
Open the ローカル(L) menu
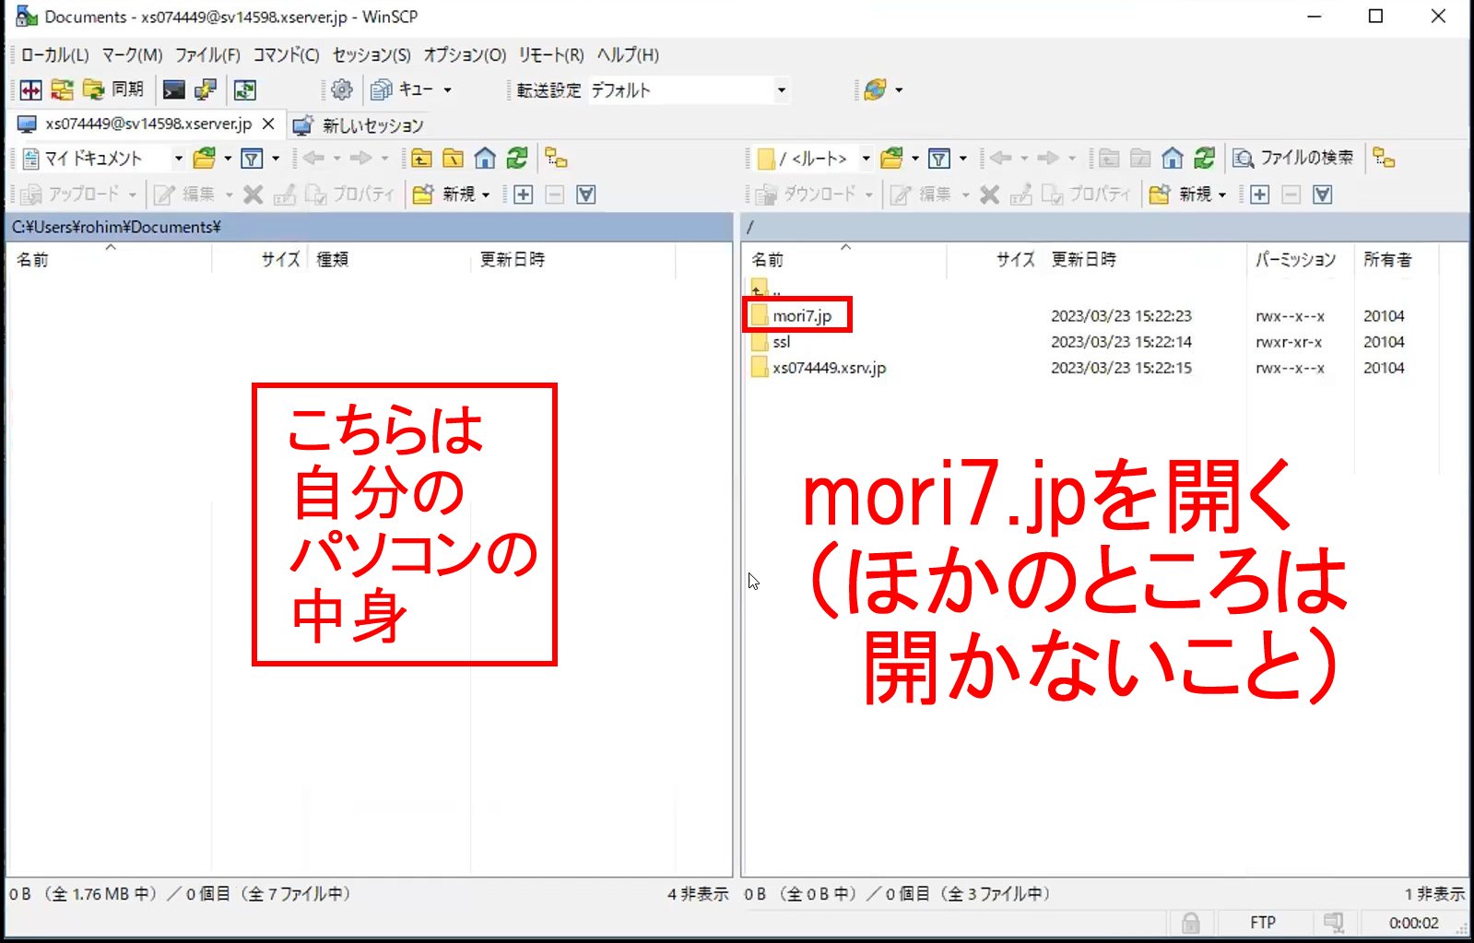tap(54, 54)
